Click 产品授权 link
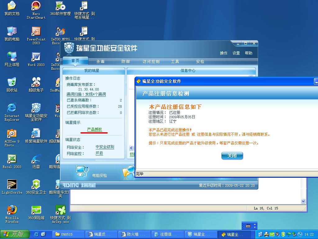 pyautogui.click(x=94, y=129)
